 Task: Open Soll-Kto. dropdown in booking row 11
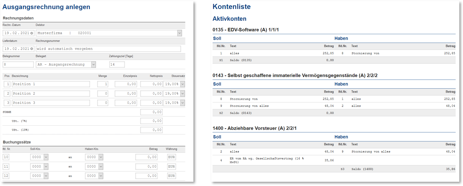point(46,167)
